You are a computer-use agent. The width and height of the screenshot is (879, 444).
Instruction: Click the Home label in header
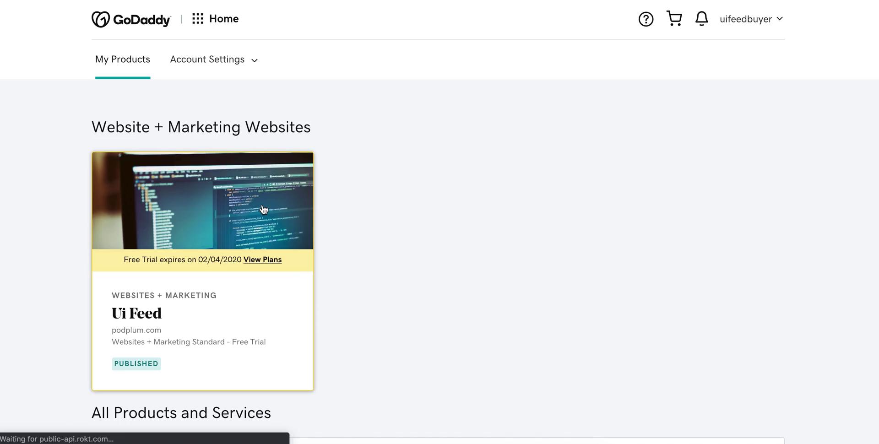coord(224,19)
